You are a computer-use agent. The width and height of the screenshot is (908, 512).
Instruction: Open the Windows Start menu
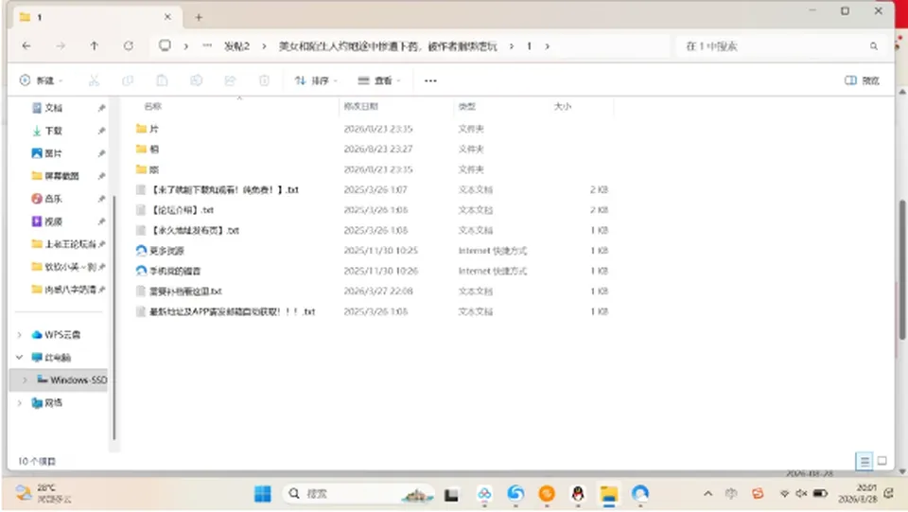tap(262, 493)
